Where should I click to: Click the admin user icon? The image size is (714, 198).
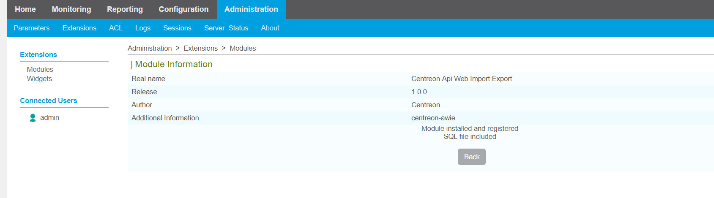pyautogui.click(x=33, y=118)
